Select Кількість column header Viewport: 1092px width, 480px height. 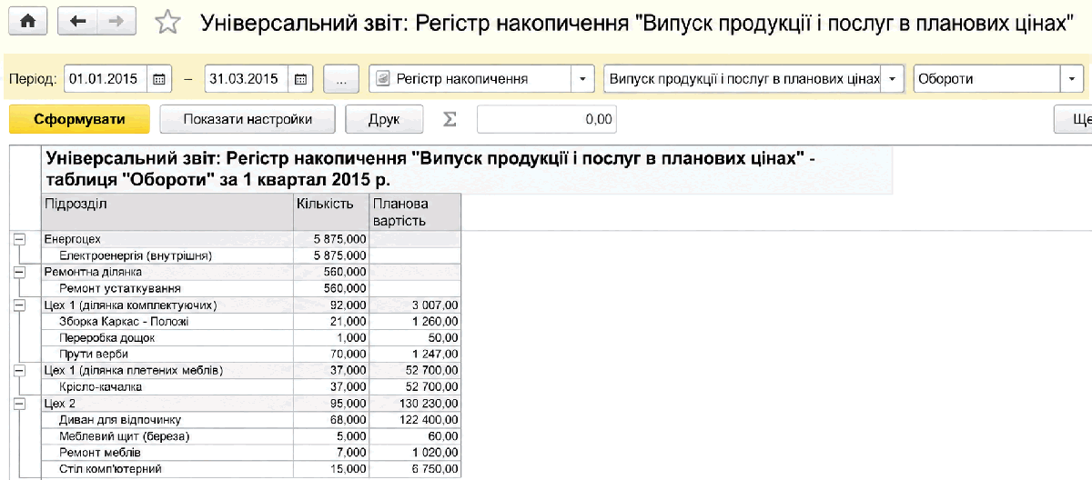(331, 212)
